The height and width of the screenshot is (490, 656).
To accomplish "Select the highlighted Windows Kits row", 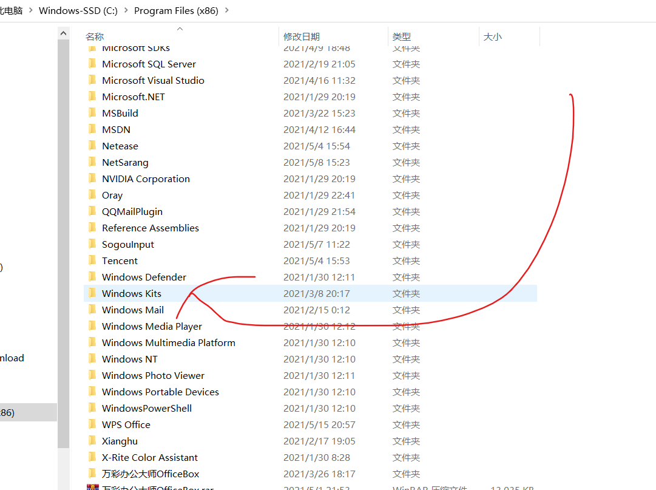I will [x=132, y=293].
